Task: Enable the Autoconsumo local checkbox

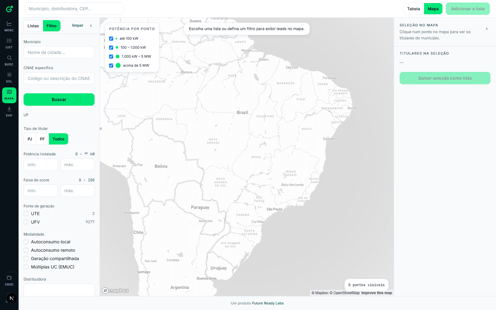Action: [x=26, y=242]
